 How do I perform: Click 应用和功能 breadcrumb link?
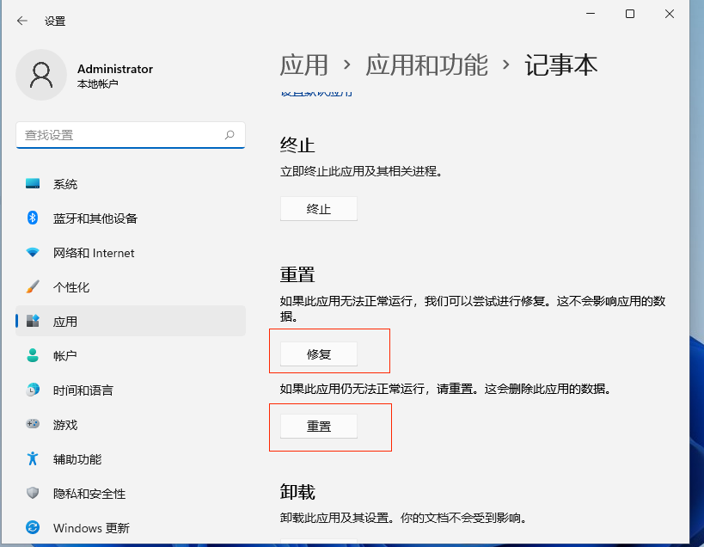coord(426,65)
